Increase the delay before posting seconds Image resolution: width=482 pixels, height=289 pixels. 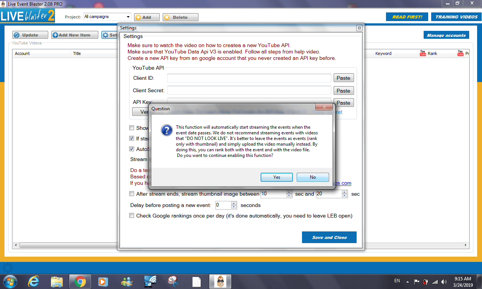(234, 203)
